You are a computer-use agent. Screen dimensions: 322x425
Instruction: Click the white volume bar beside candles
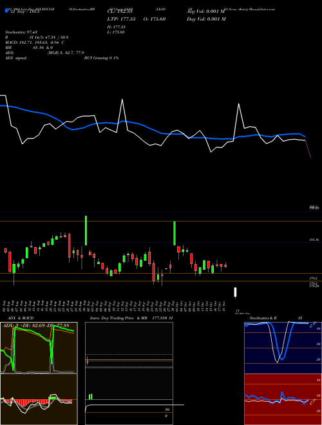(235, 292)
